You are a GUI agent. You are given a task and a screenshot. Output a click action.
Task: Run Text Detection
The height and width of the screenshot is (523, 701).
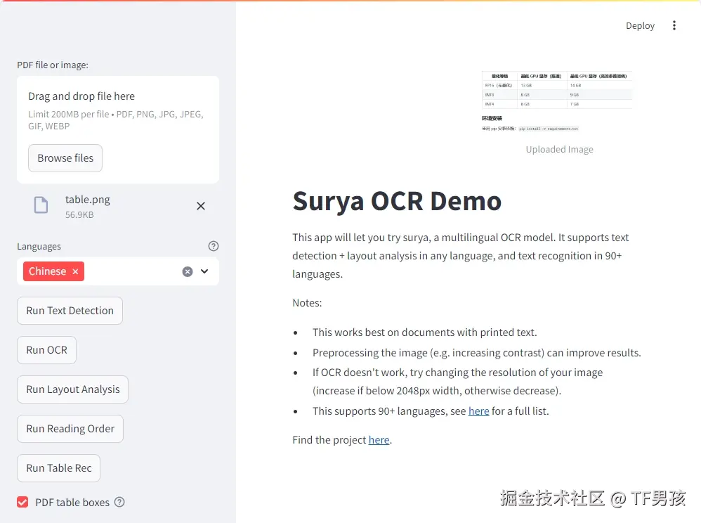70,311
